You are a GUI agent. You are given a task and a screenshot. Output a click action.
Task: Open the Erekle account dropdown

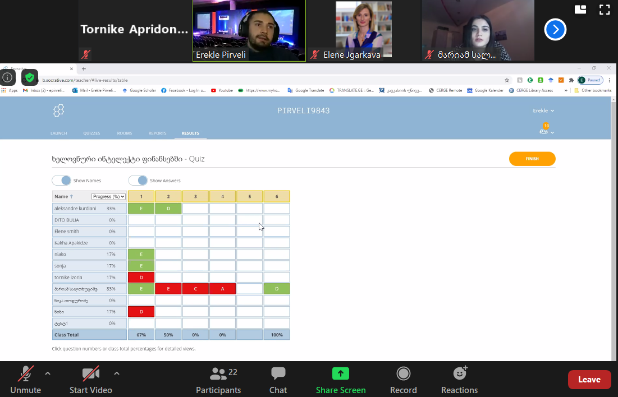543,111
